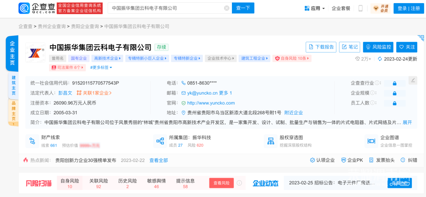Screen dimensions: 426x197
Task: Switch to 品牌主页 side tab
Action: 13,112
